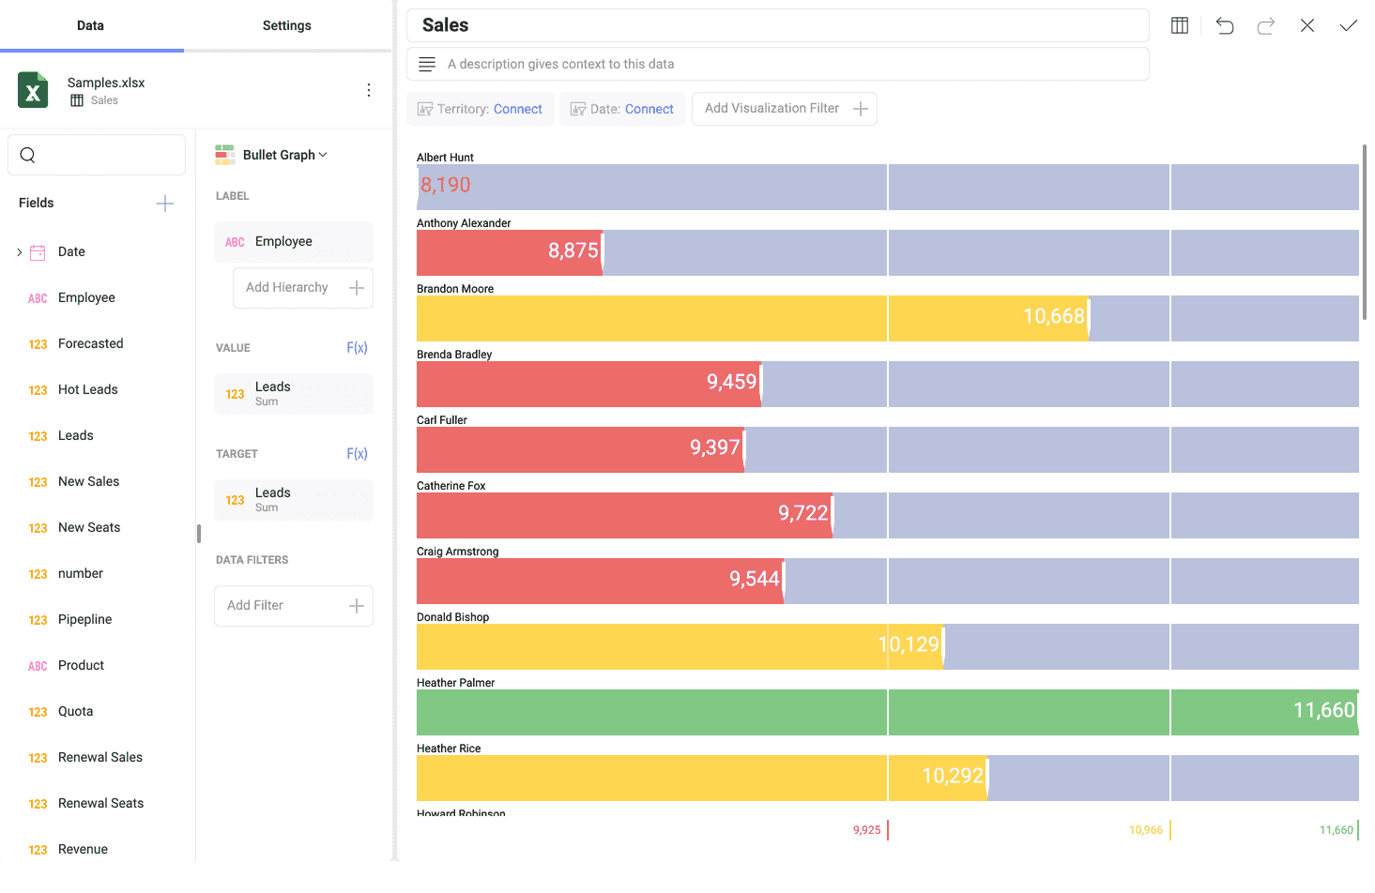1375x893 pixels.
Task: Click the Add Hierarchy button
Action: click(x=303, y=288)
